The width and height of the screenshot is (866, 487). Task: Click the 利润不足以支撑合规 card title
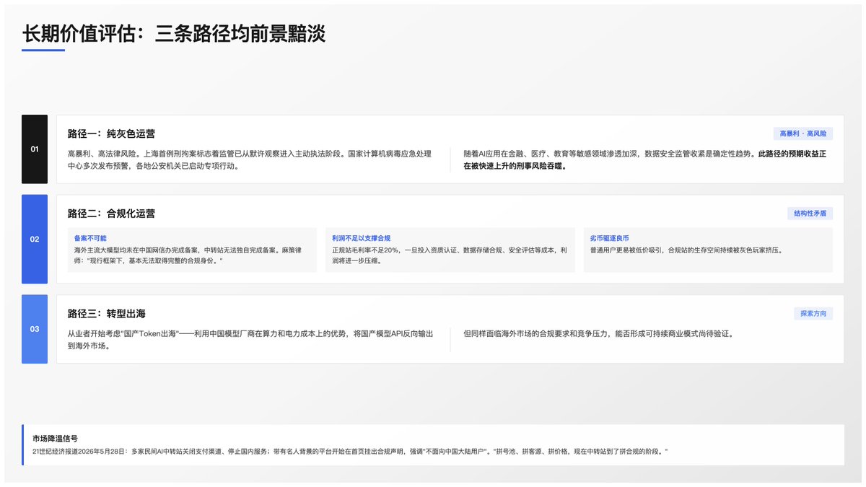click(361, 238)
